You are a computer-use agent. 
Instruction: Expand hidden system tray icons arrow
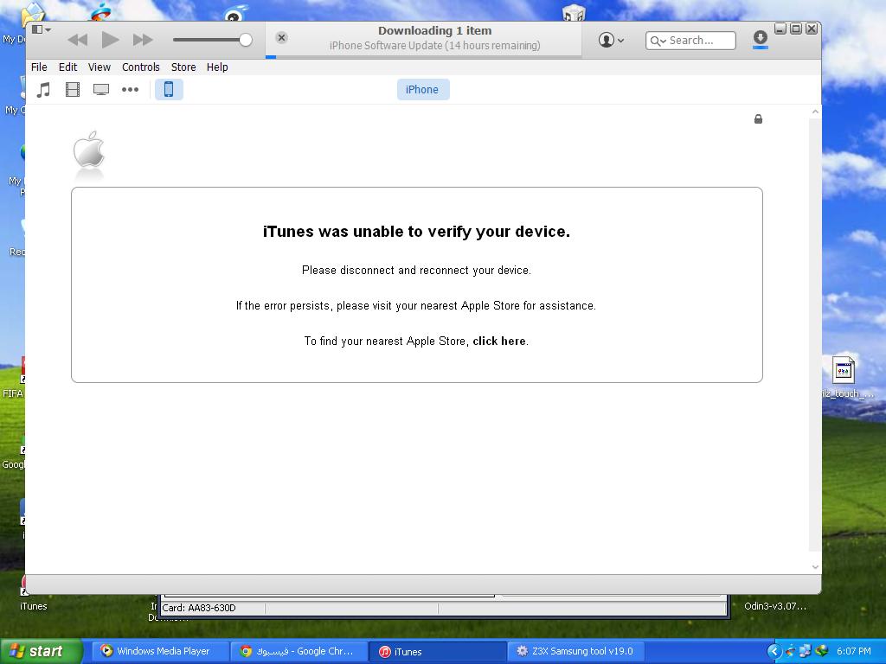click(x=774, y=652)
